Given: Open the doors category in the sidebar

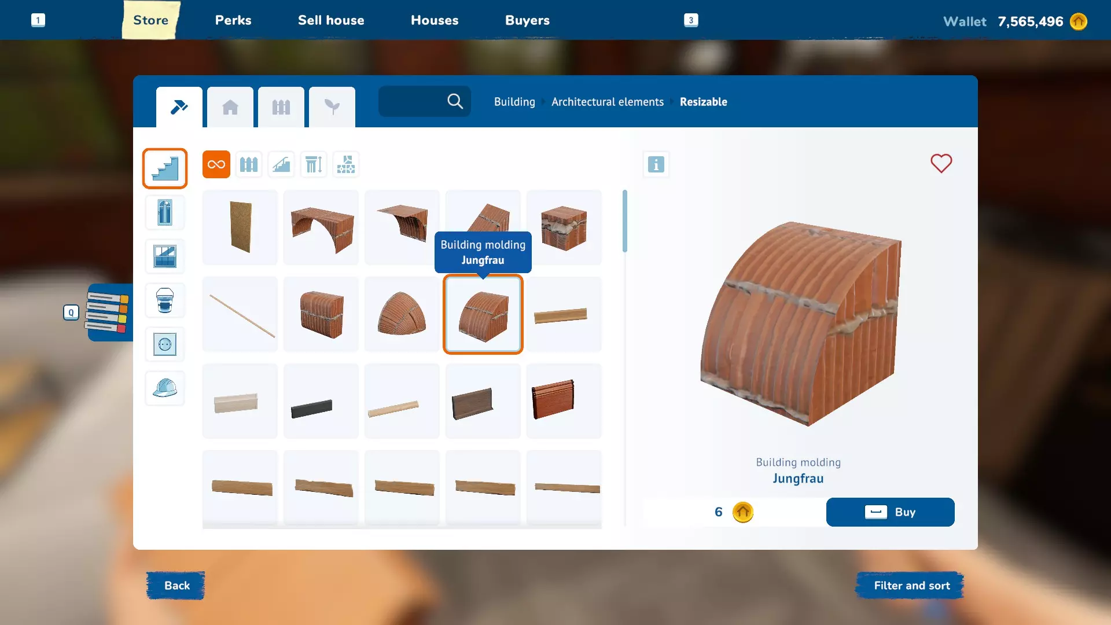Looking at the screenshot, I should click(x=165, y=212).
